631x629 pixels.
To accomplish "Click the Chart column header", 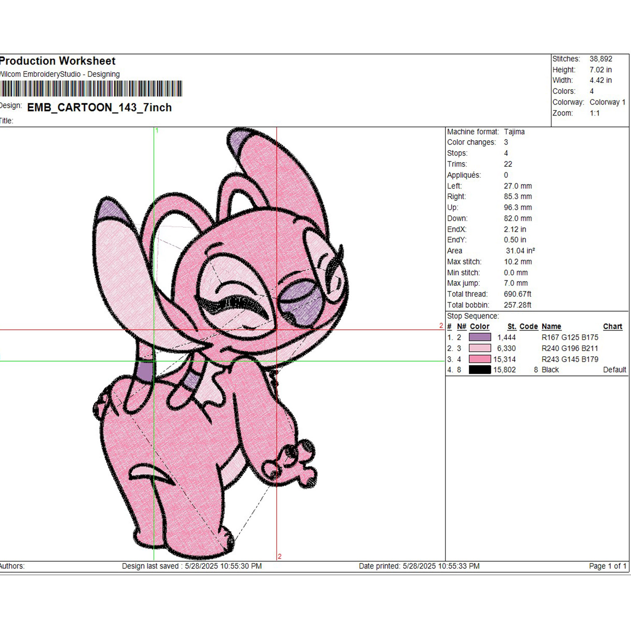I will [x=613, y=326].
